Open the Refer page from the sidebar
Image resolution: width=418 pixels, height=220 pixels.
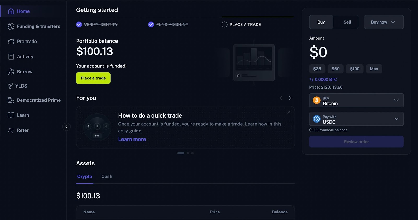click(x=23, y=130)
